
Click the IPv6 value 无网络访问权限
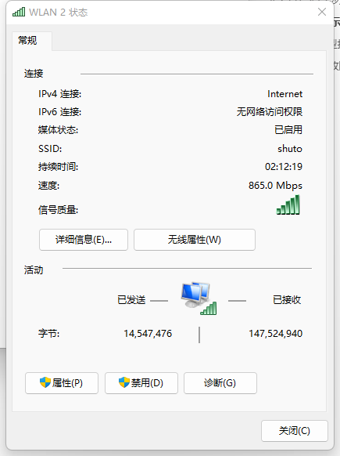[270, 112]
